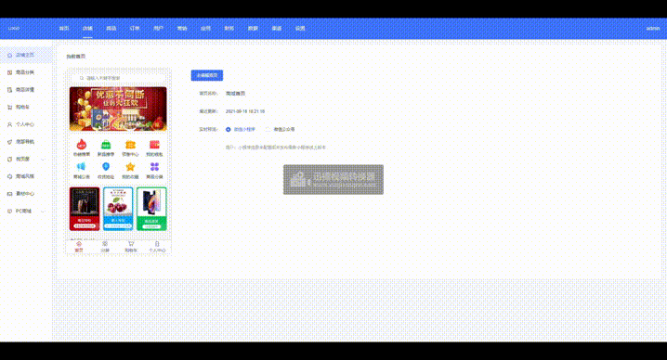Click the orange star favorites icon
Viewport: 667px width, 360px height.
coord(130,167)
